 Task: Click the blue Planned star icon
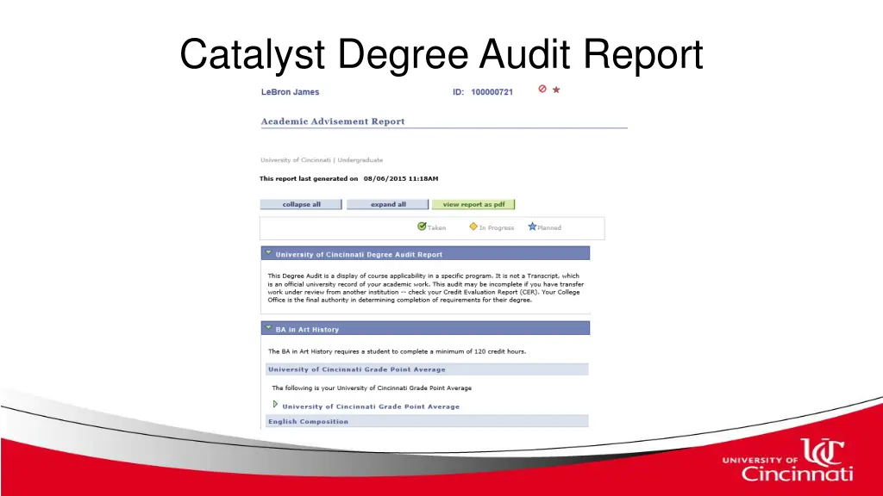(532, 226)
